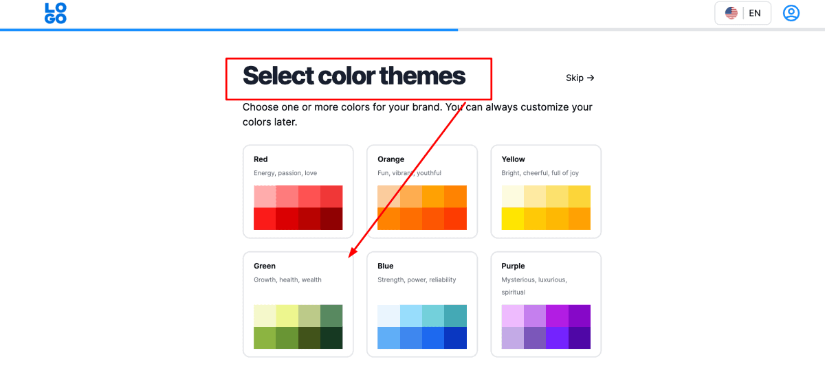Screen dimensions: 825x366
Task: Click the LOGO icon in header
Action: tap(56, 13)
